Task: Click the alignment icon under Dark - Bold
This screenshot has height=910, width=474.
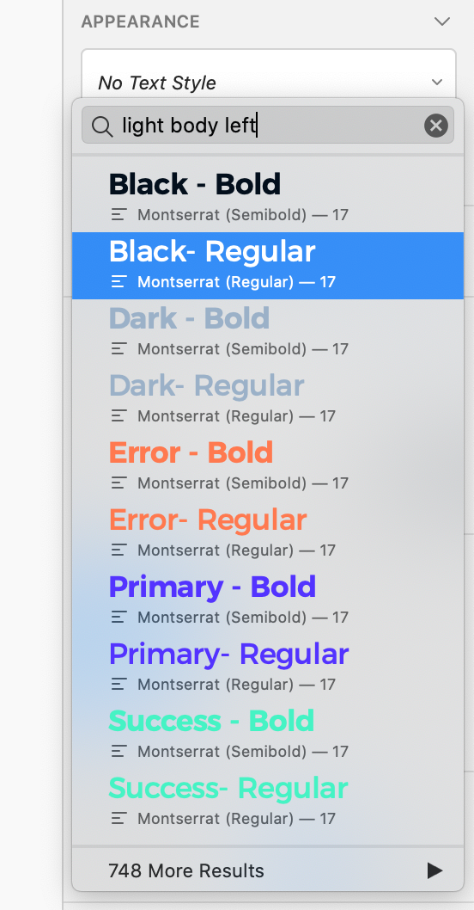Action: point(118,349)
